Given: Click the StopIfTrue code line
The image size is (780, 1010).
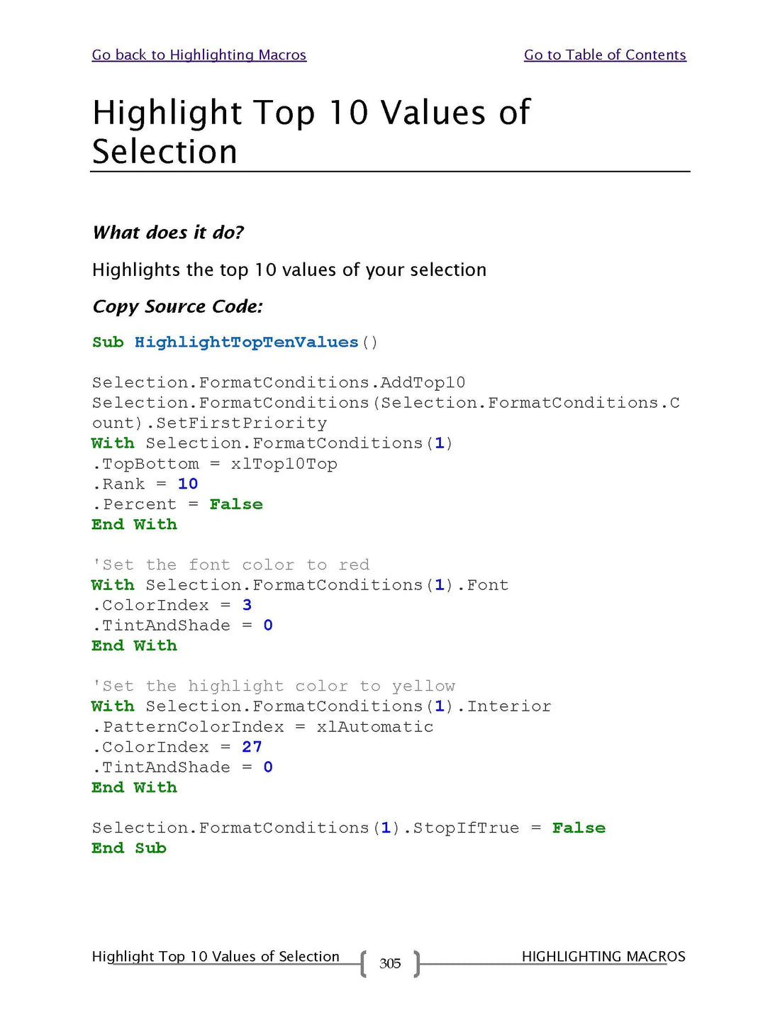Looking at the screenshot, I should [347, 828].
